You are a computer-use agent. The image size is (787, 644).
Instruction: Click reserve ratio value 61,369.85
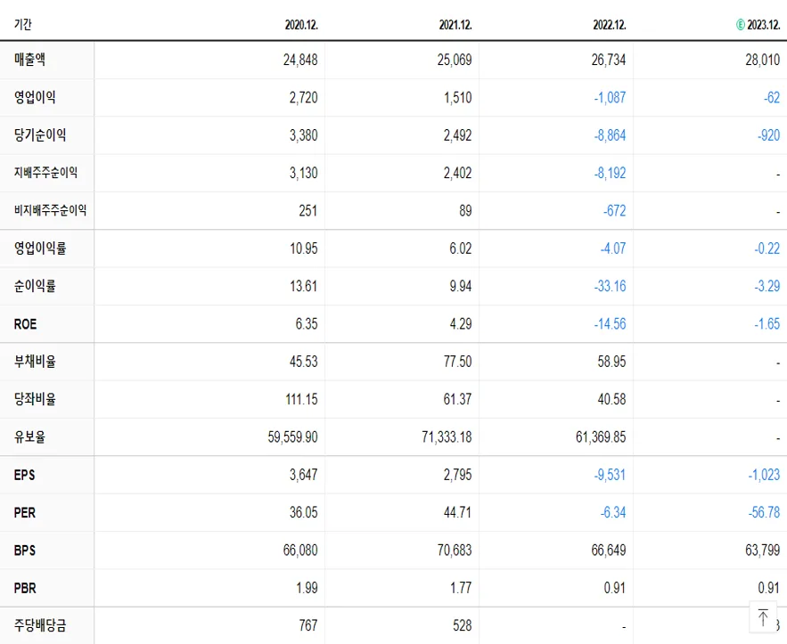click(x=601, y=437)
